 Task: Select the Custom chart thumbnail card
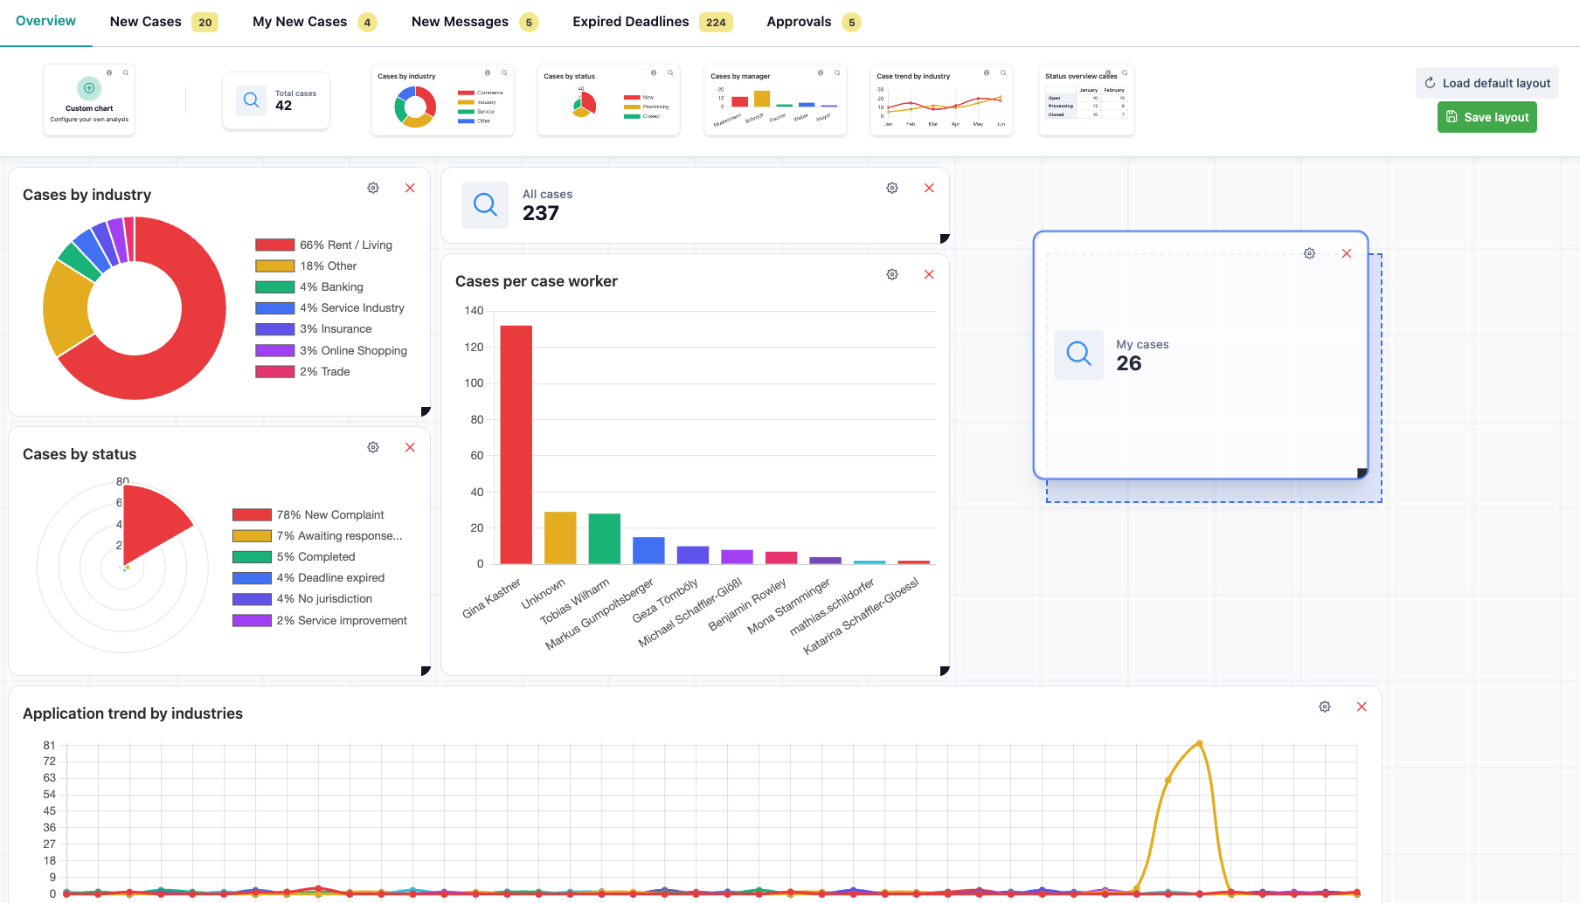click(x=89, y=100)
